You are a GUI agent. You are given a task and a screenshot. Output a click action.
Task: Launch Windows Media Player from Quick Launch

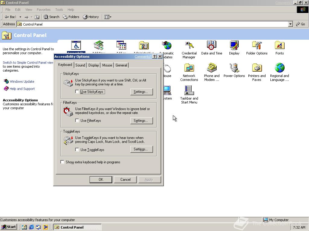click(46, 227)
